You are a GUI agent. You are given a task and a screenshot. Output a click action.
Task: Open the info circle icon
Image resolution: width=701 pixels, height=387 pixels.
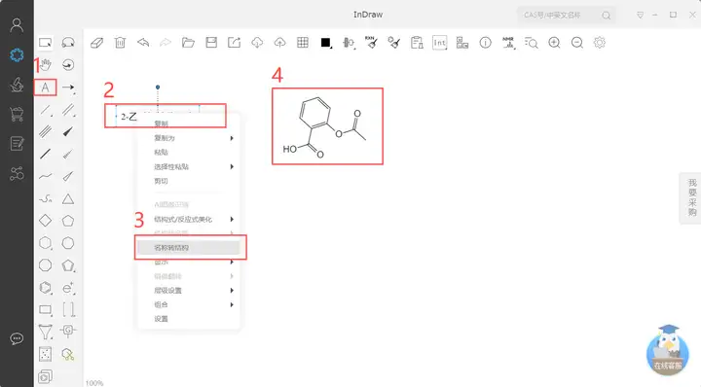[486, 43]
